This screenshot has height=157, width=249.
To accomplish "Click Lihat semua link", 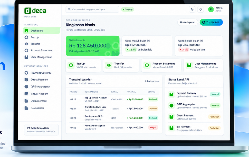I will pos(152,81).
